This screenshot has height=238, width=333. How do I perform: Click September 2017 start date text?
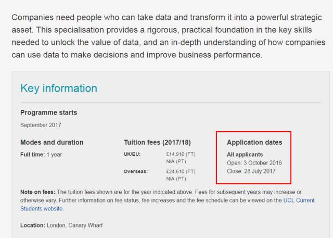click(41, 125)
